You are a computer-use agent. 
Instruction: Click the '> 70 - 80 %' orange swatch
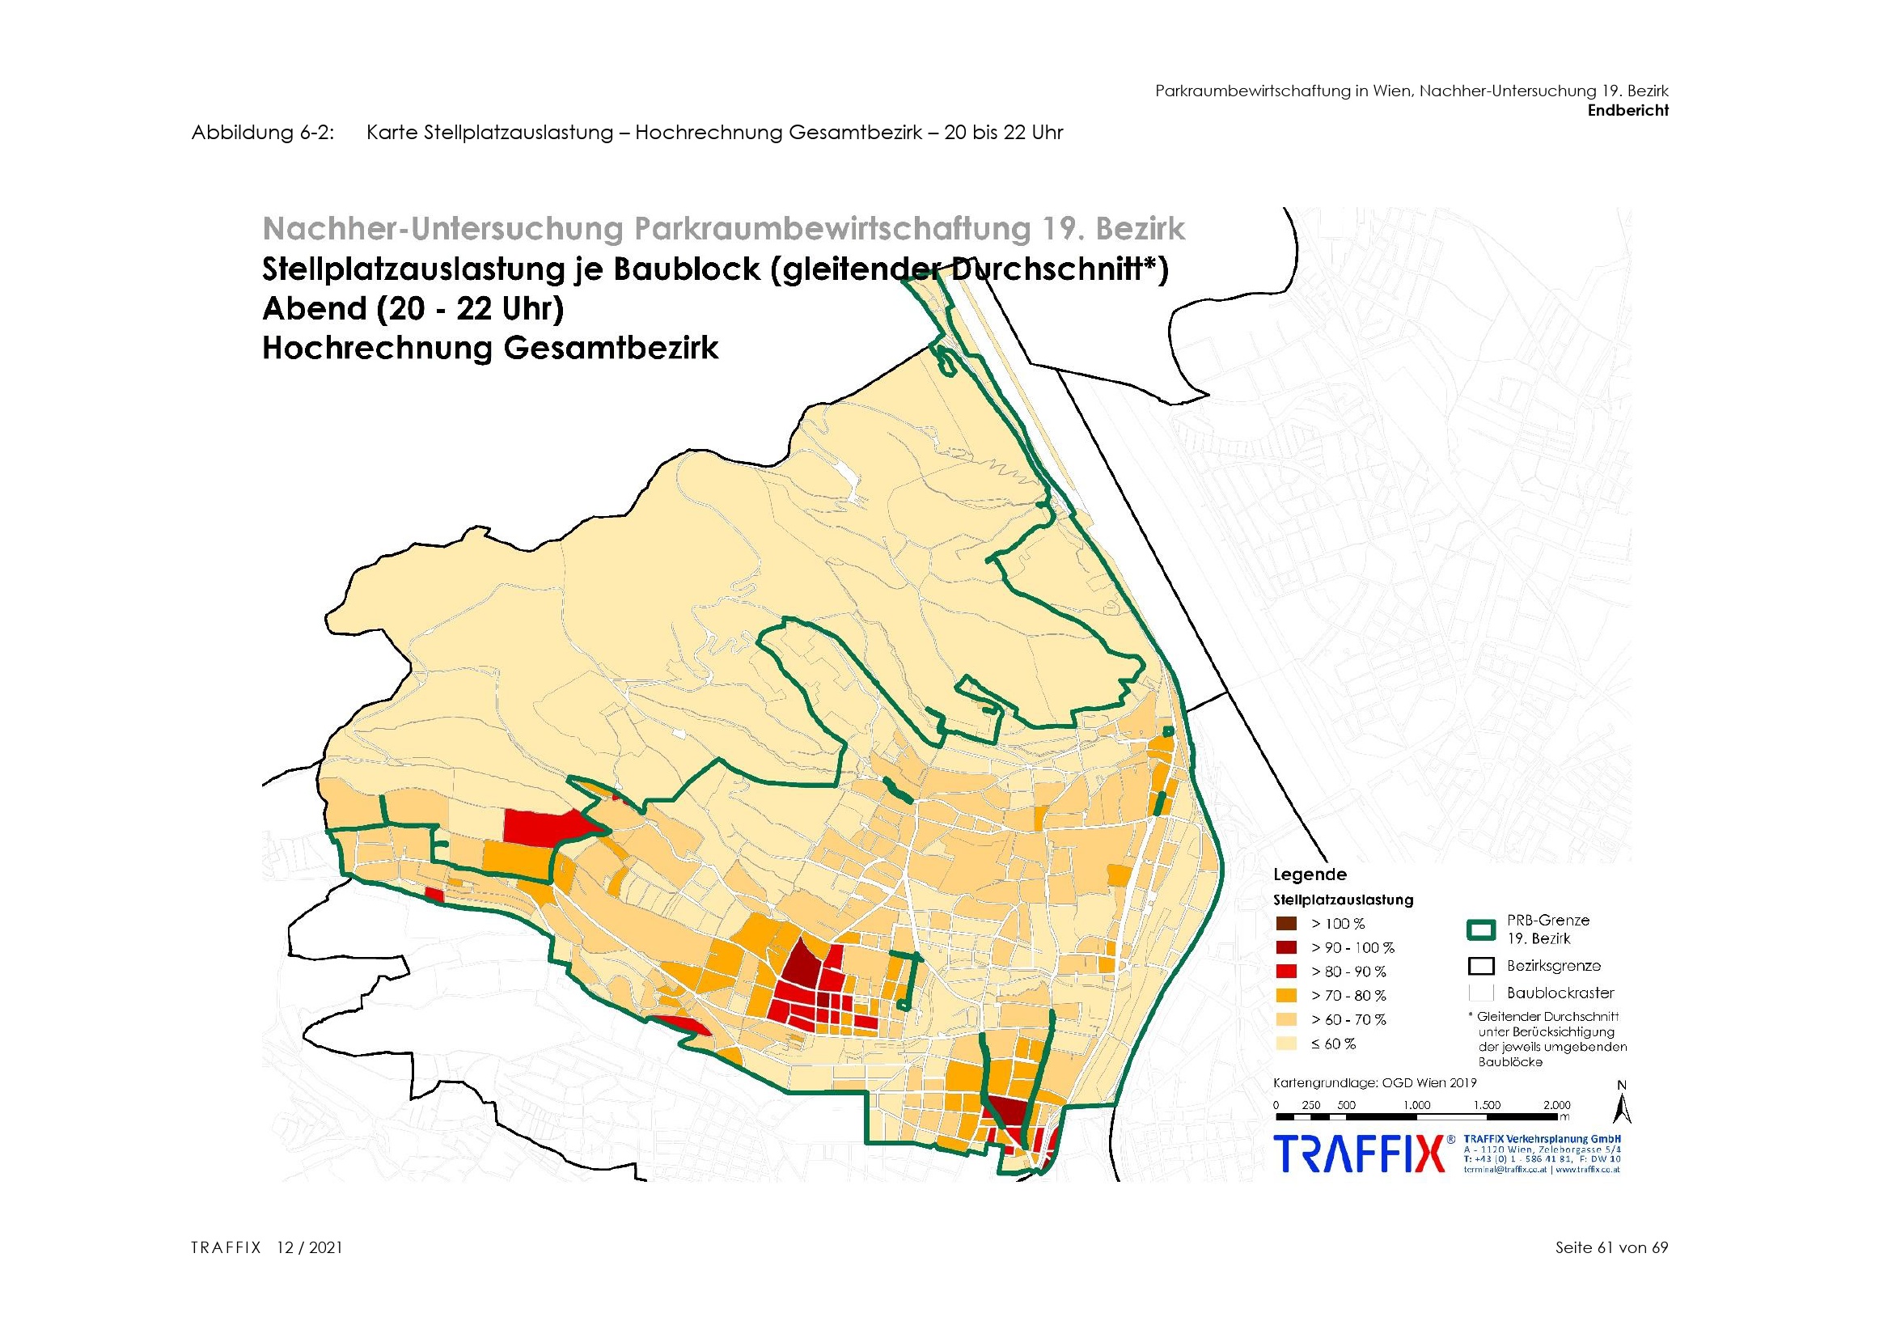tap(1285, 995)
